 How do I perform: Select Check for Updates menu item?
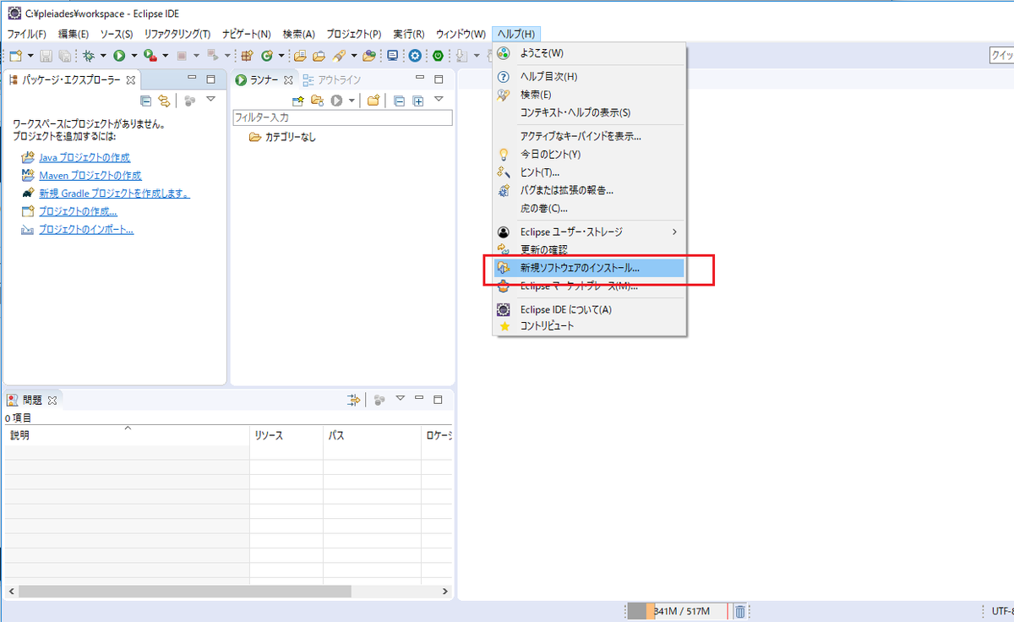pyautogui.click(x=590, y=249)
